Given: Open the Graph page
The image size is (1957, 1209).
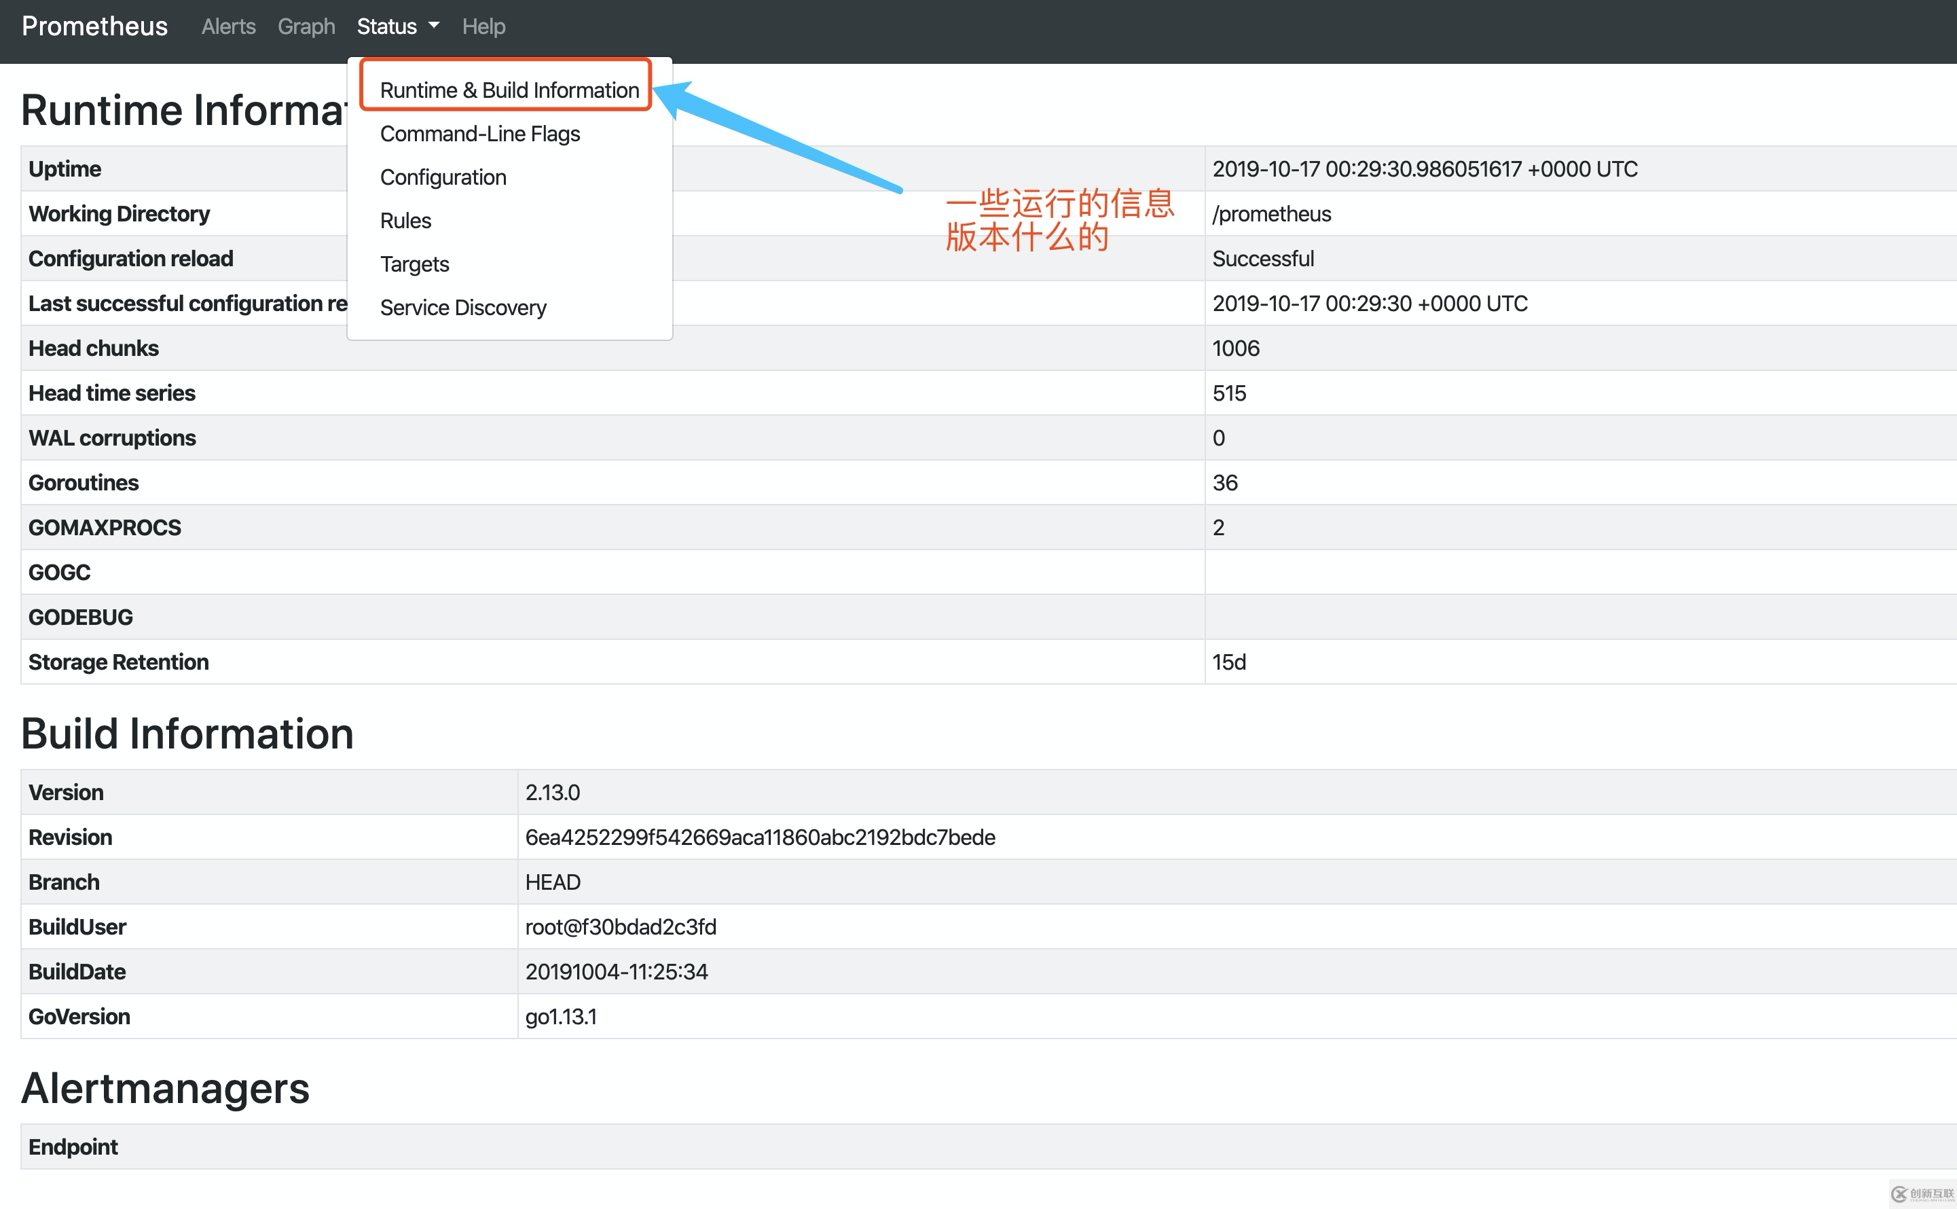Looking at the screenshot, I should pos(306,26).
